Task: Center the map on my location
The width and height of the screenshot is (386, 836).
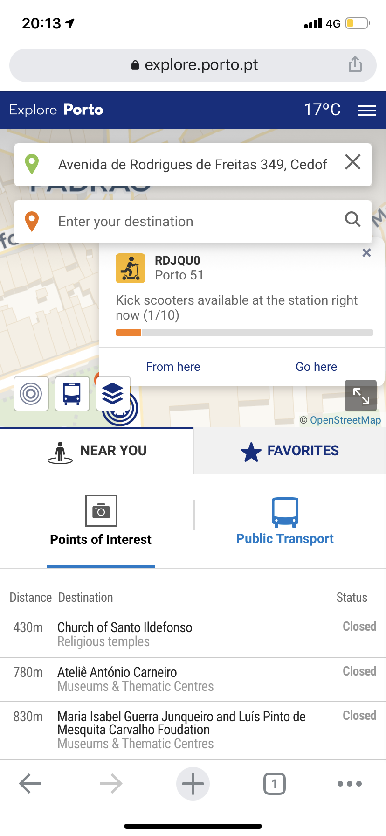Action: (x=31, y=394)
